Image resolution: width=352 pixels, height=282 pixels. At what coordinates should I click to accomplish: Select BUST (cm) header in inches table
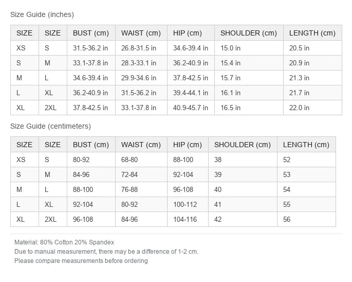tap(91, 33)
